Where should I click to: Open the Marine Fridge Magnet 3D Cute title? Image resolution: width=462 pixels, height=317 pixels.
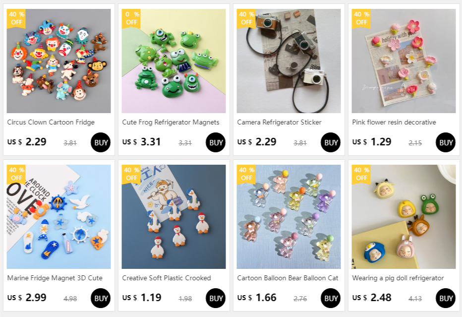[55, 278]
